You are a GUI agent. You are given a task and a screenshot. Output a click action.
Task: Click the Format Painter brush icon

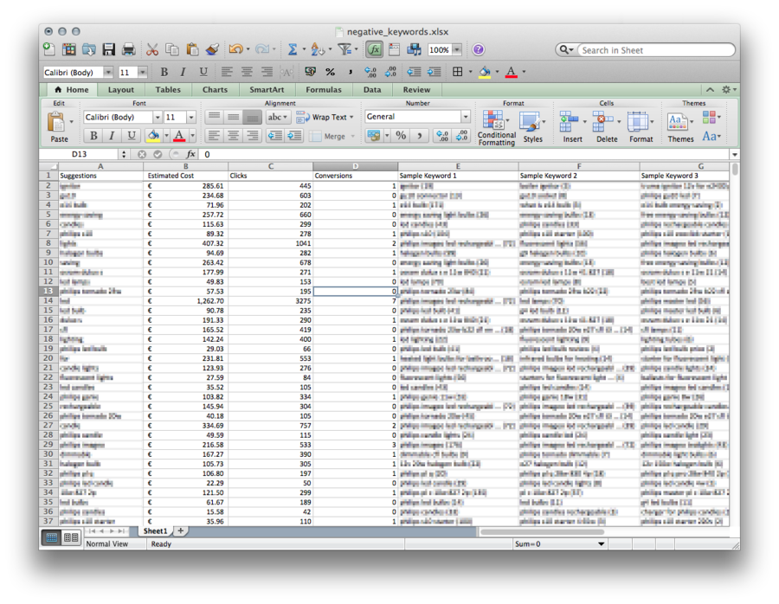click(212, 50)
